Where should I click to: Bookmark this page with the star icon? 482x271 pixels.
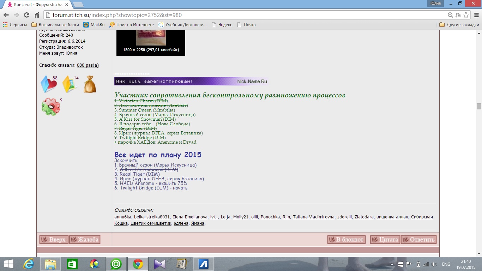tap(466, 15)
